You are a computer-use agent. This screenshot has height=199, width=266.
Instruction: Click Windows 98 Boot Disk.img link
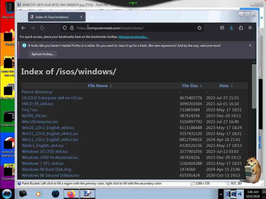(x=46, y=169)
